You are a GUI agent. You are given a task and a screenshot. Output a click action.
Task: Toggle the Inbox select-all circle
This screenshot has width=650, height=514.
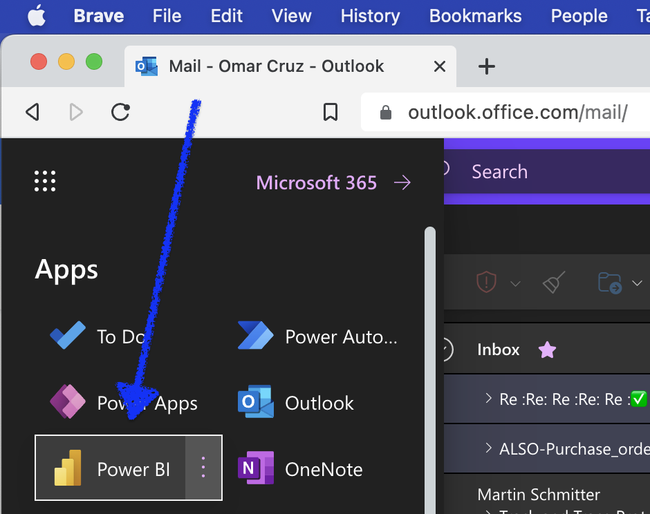coord(445,350)
